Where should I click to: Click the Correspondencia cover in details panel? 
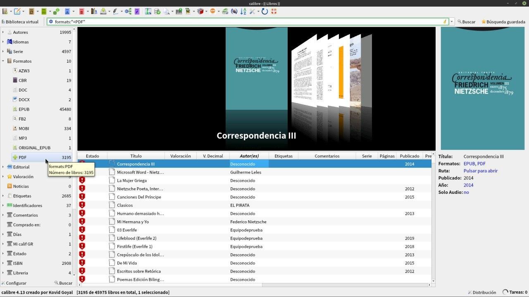click(483, 88)
